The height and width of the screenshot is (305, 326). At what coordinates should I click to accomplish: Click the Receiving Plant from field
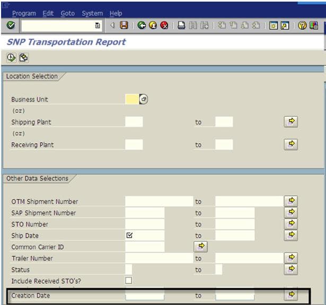[134, 145]
